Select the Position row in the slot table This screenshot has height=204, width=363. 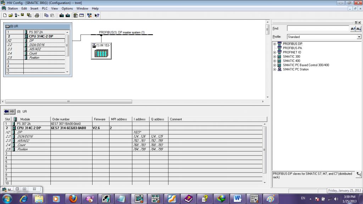[133, 149]
